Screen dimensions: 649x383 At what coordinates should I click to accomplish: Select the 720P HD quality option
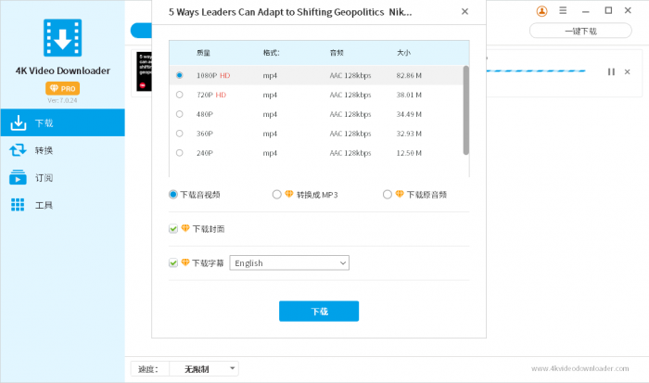pyautogui.click(x=179, y=95)
